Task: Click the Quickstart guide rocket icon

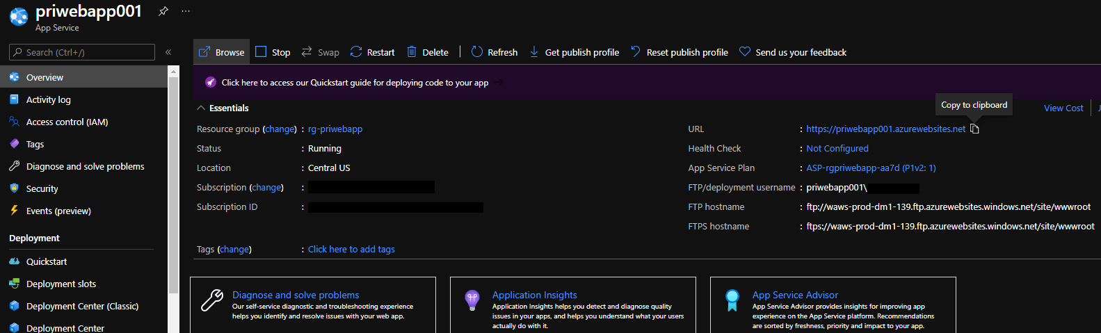Action: 211,82
